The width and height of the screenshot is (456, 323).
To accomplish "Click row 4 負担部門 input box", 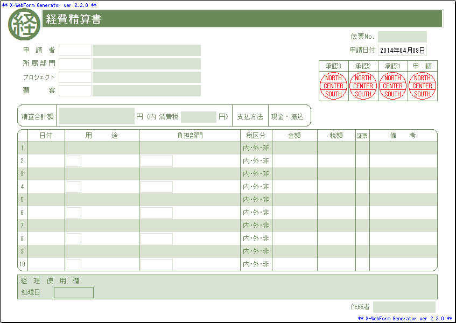I will 156,187.
